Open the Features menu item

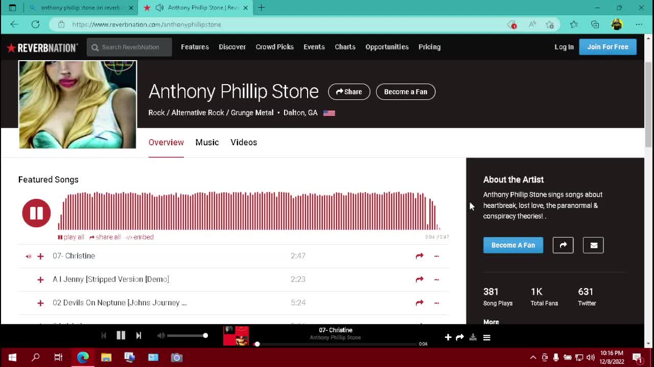coord(195,47)
